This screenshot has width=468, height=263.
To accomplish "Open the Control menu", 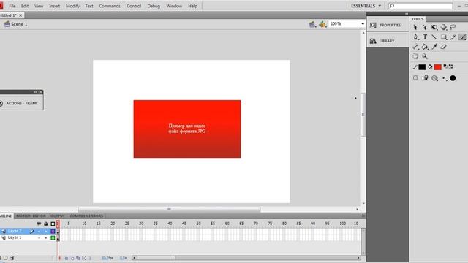I will pyautogui.click(x=134, y=6).
